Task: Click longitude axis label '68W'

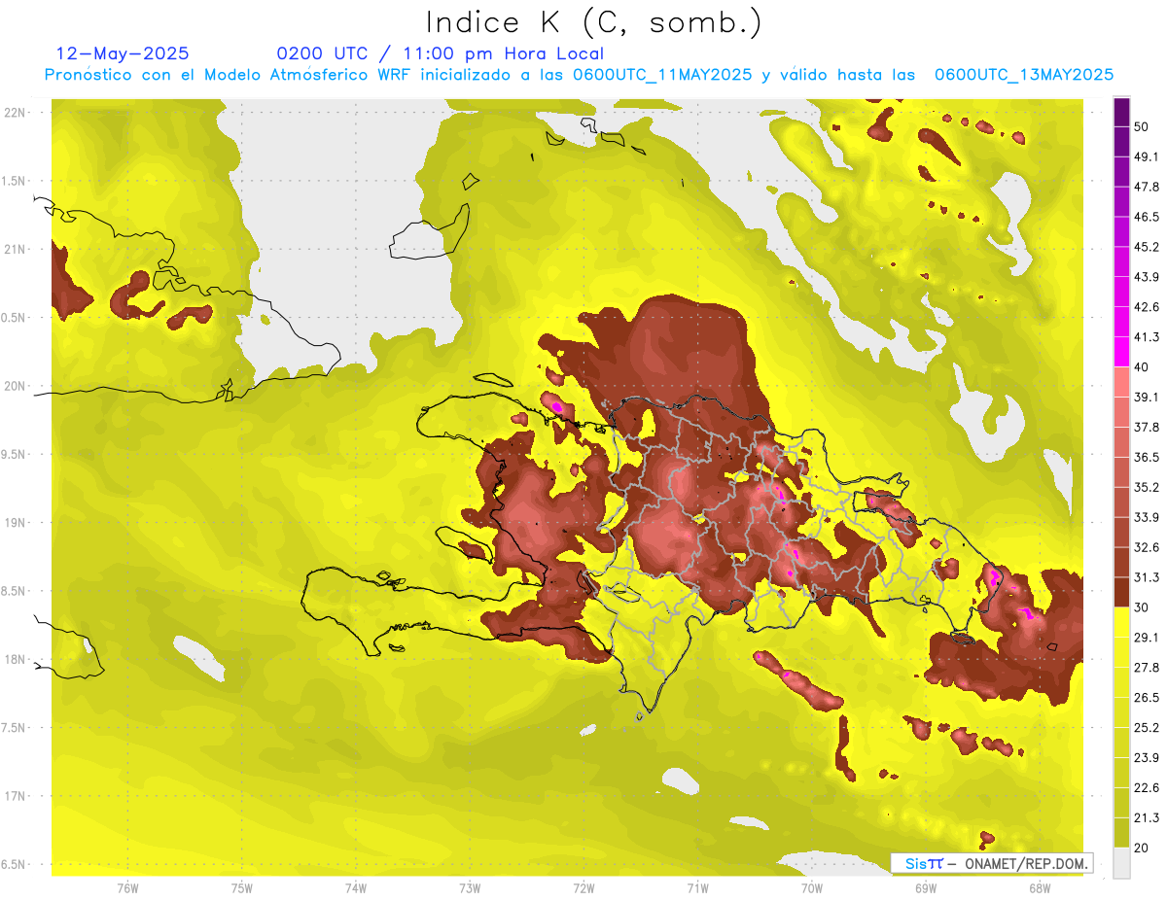Action: pos(1039,887)
